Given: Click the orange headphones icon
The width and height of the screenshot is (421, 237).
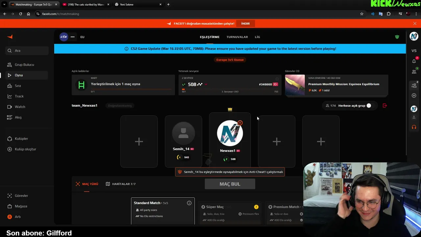Looking at the screenshot, I should [x=414, y=127].
